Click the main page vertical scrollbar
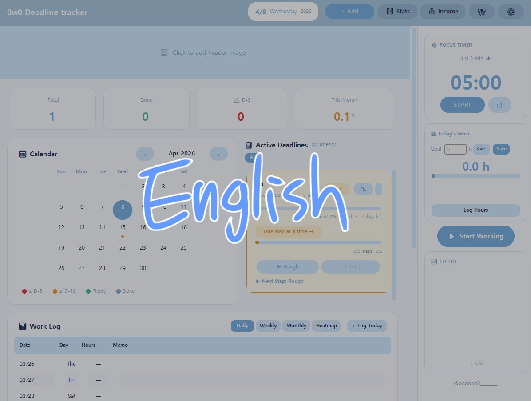This screenshot has height=401, width=531. [x=414, y=138]
